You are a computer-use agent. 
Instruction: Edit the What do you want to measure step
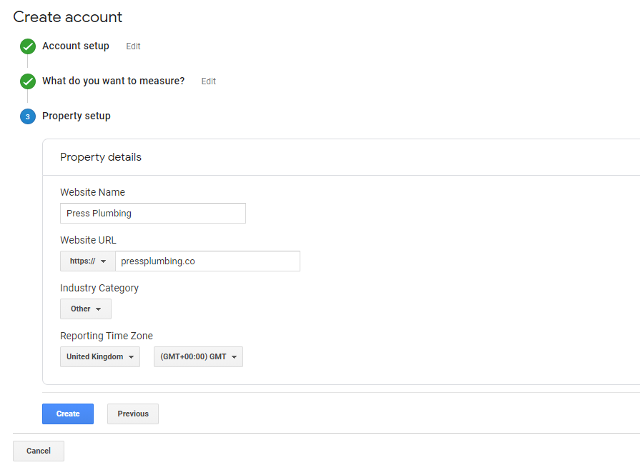click(x=209, y=81)
